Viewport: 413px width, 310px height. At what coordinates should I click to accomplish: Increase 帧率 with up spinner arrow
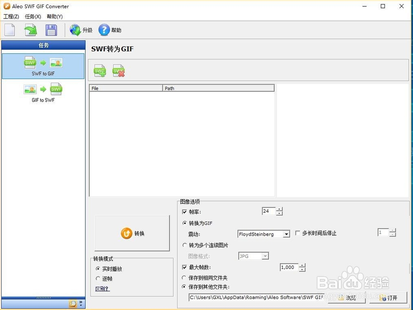(279, 209)
